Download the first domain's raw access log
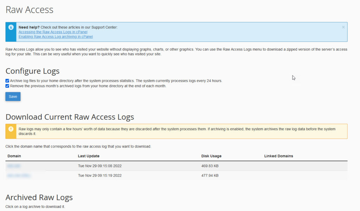 (14, 166)
